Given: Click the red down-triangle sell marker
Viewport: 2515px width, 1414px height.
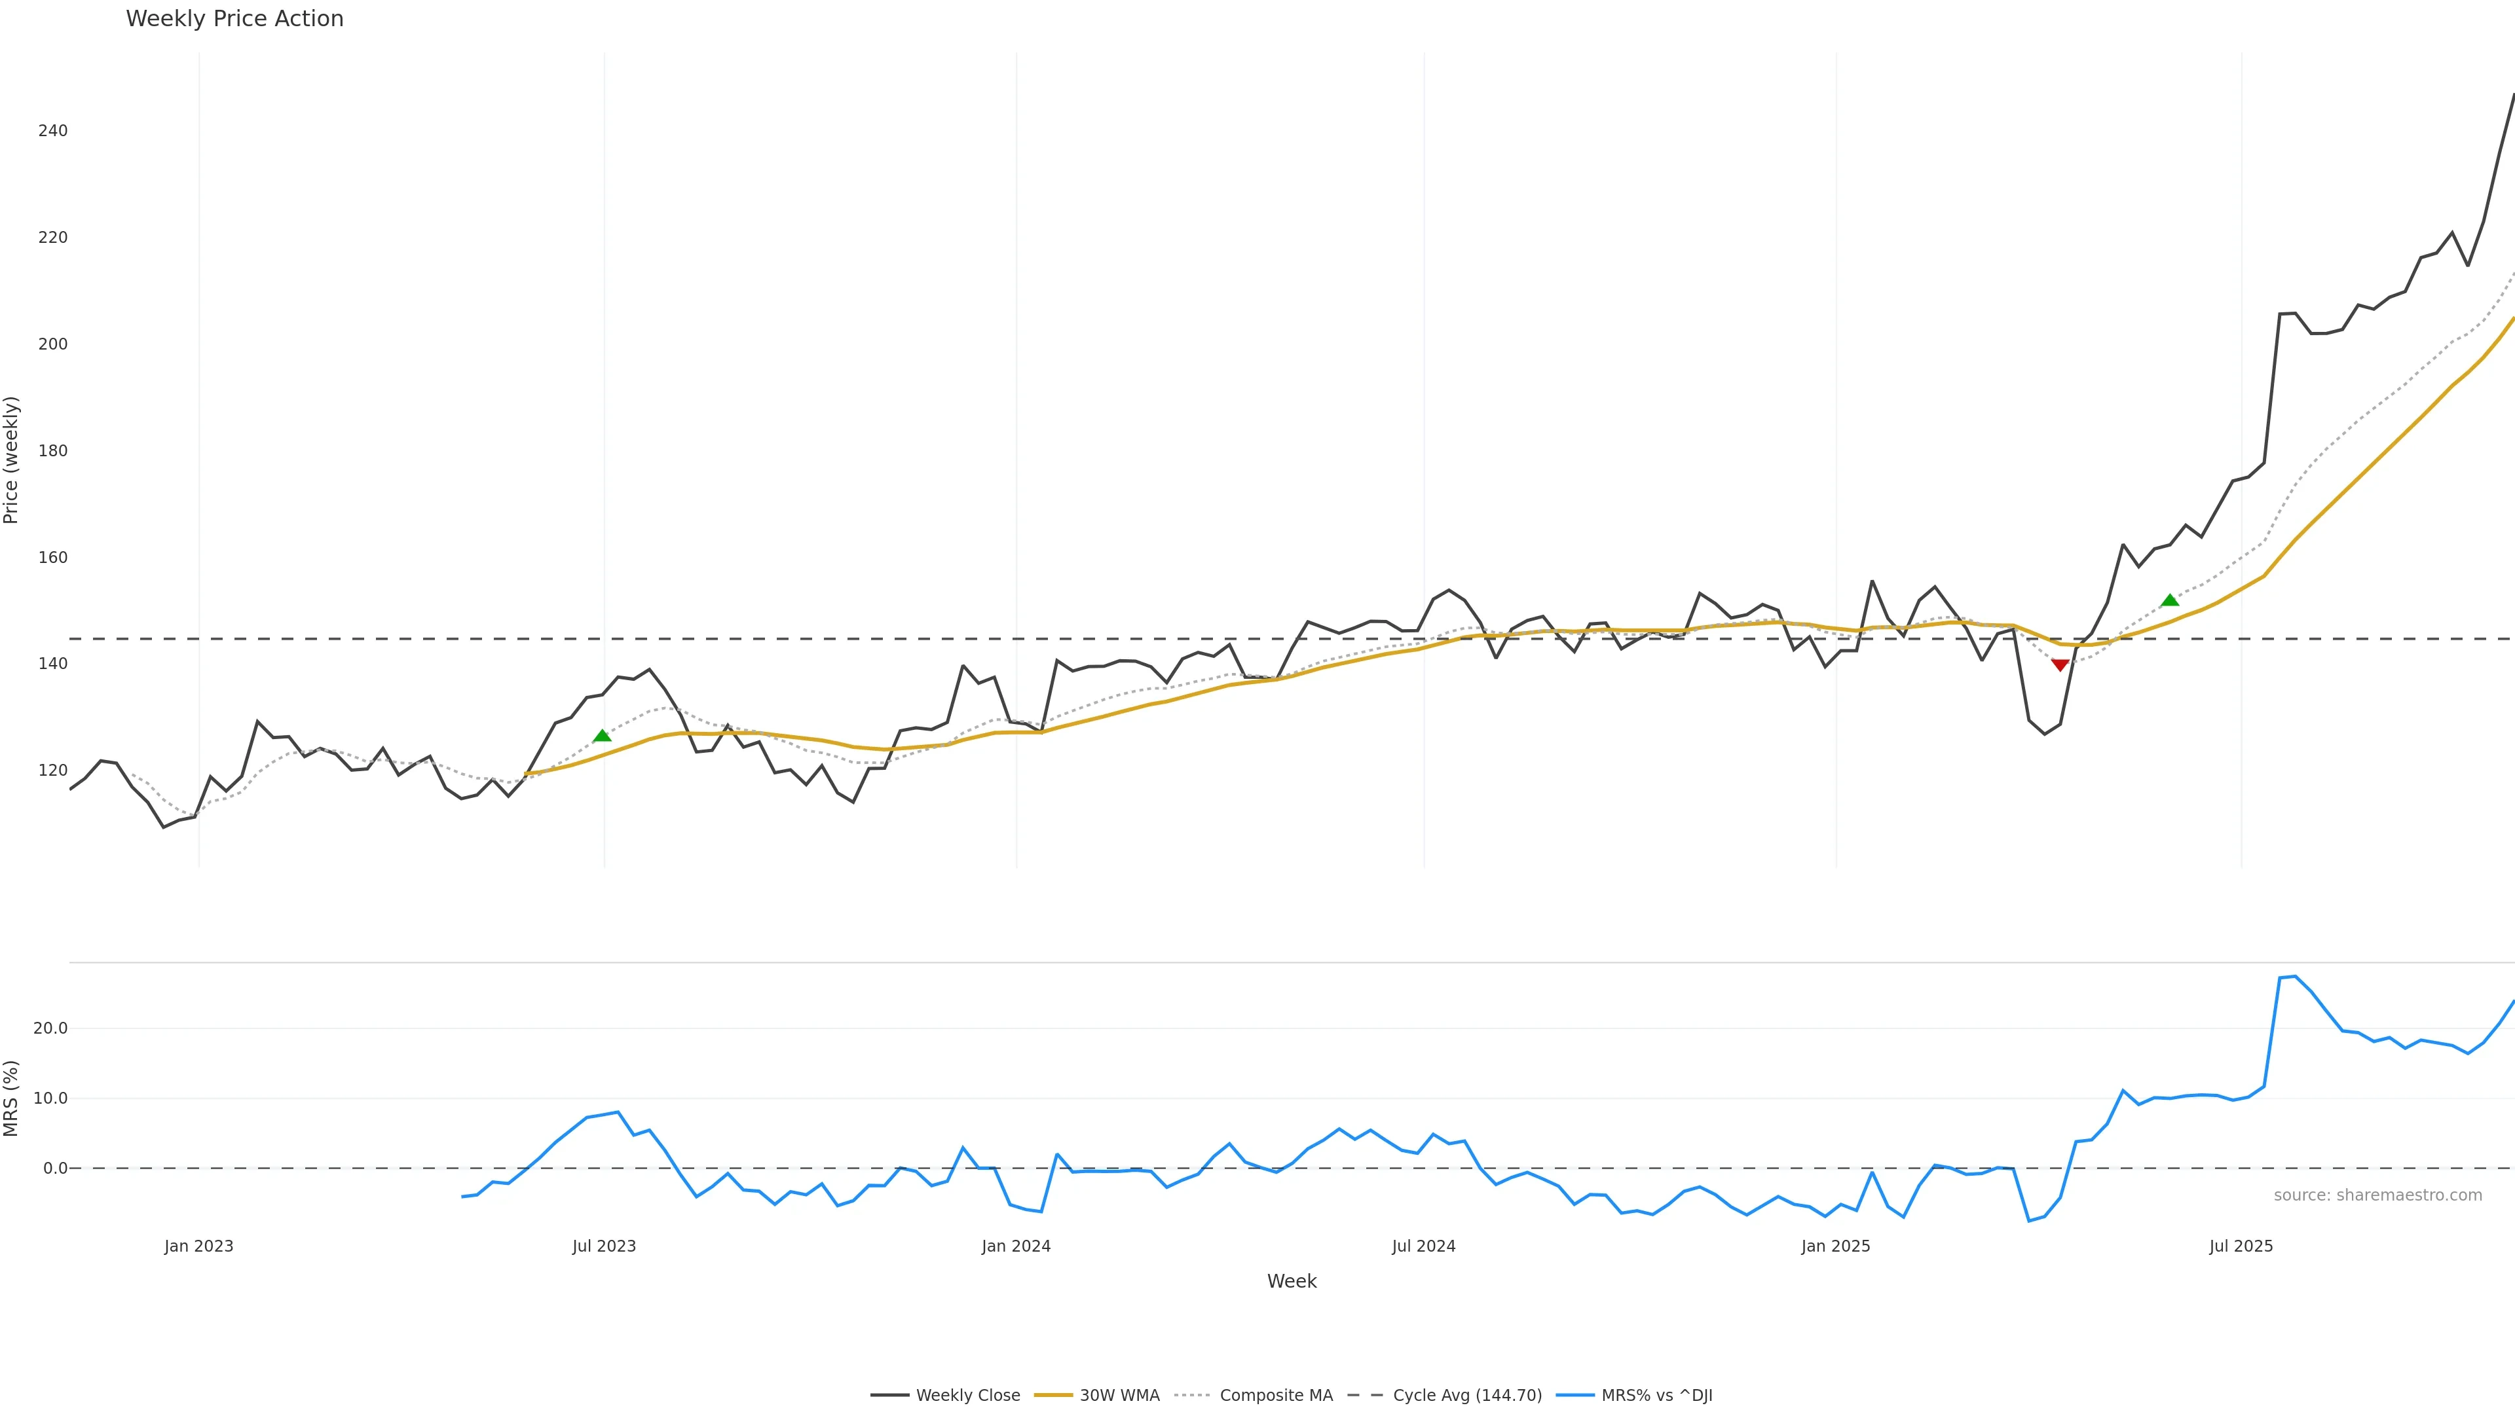Looking at the screenshot, I should [2060, 664].
